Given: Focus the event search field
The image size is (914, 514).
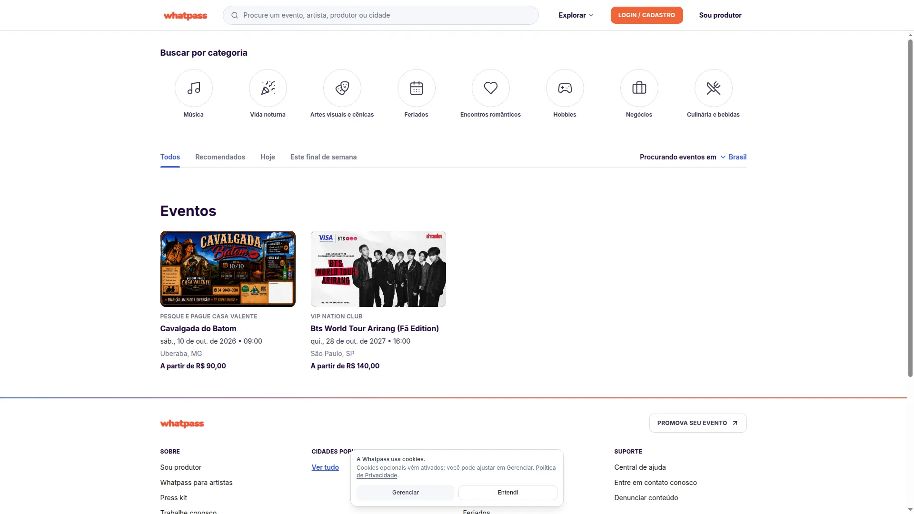Looking at the screenshot, I should coord(380,15).
